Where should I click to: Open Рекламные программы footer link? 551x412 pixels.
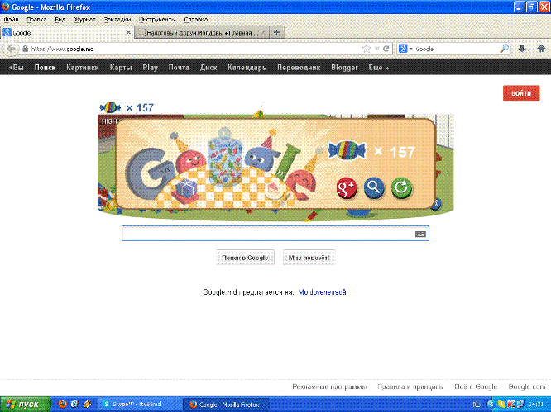tap(329, 386)
